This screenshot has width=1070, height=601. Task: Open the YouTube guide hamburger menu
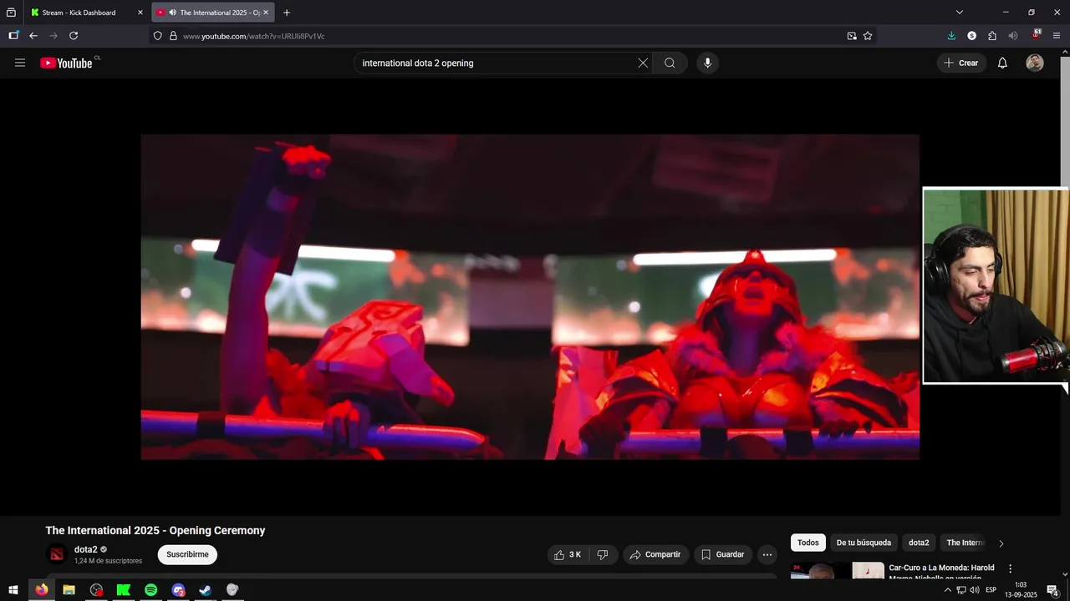pyautogui.click(x=20, y=63)
